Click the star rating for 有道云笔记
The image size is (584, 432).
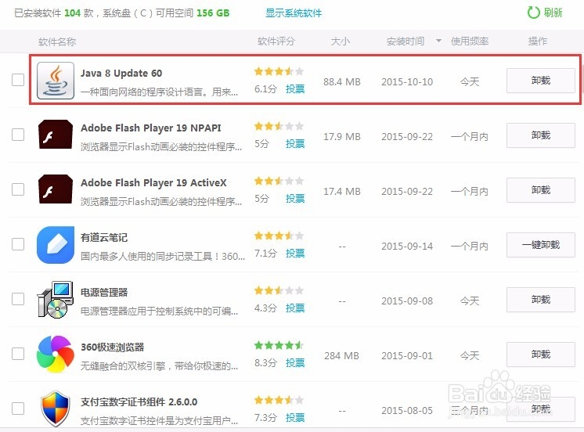pyautogui.click(x=279, y=236)
